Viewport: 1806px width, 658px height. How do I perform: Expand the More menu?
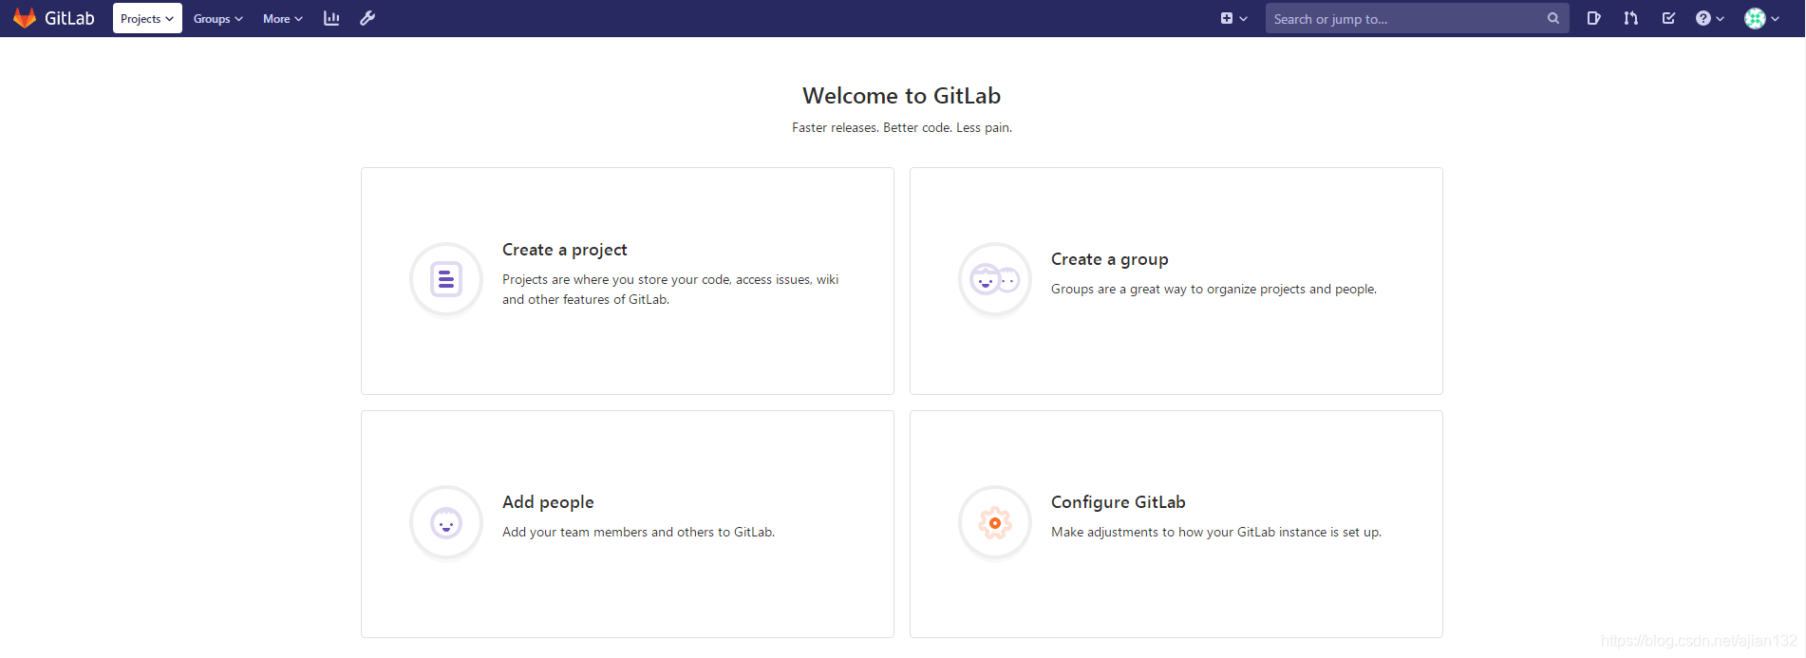[282, 19]
